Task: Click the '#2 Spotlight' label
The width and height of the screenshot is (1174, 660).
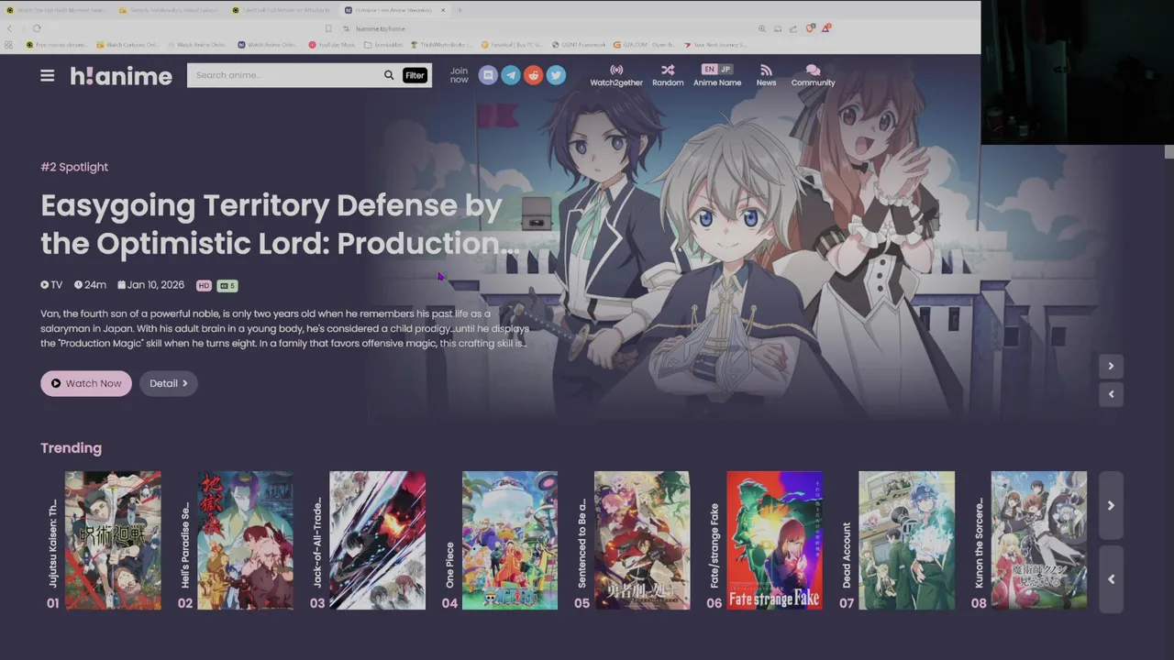Action: pos(74,167)
